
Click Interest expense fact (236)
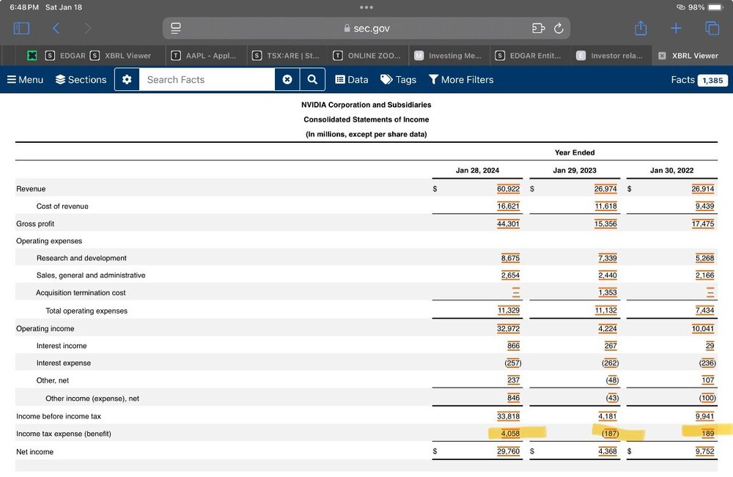(x=707, y=363)
